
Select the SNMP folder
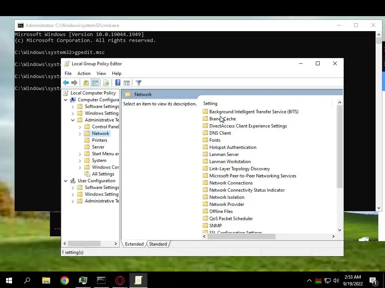pos(215,225)
